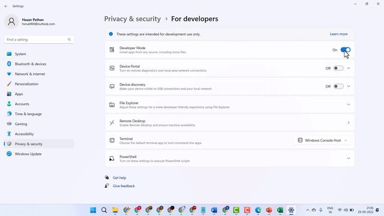Open the Get help link
The height and width of the screenshot is (216, 384).
click(119, 178)
